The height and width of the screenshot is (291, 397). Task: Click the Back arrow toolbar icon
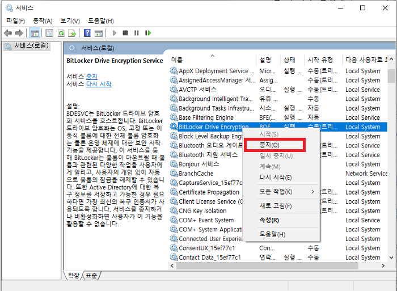[8, 33]
